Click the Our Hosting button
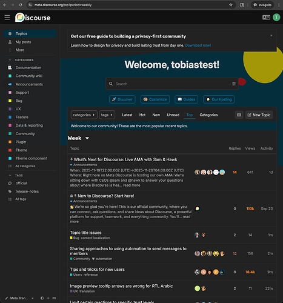 coord(219,99)
